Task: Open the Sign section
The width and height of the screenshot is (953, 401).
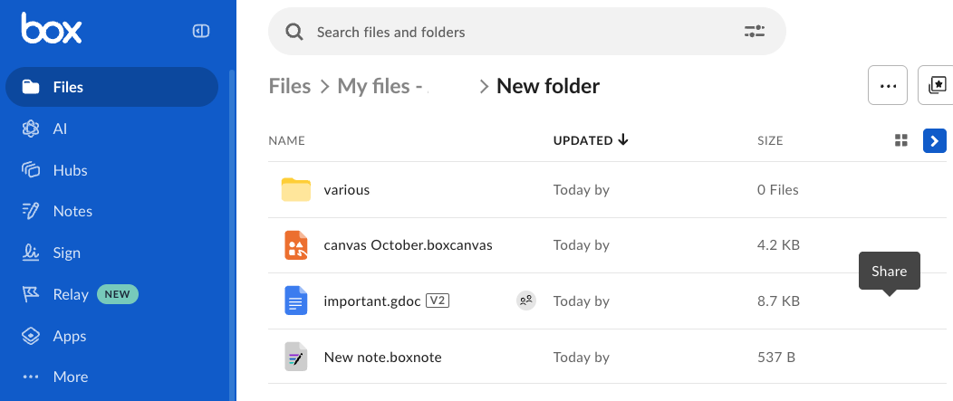Action: pos(66,253)
